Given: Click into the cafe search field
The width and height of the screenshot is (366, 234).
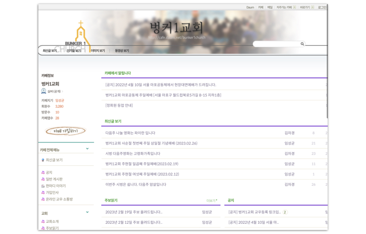Looking at the screenshot, I should 277,44.
